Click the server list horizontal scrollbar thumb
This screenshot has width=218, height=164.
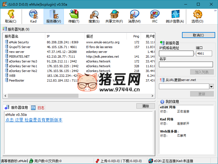coord(43,96)
